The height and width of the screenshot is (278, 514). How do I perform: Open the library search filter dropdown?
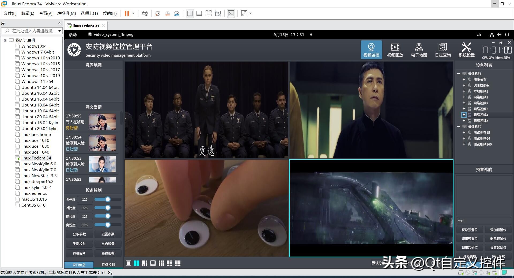[59, 31]
